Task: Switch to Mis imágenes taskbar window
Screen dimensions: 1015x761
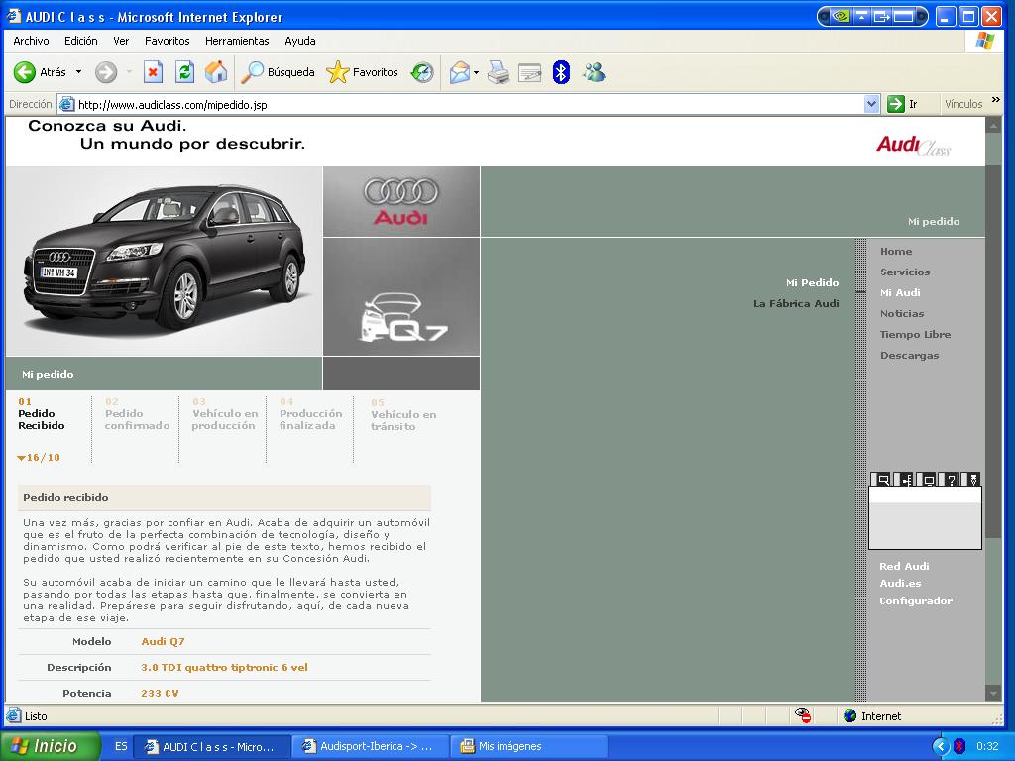Action: (528, 746)
